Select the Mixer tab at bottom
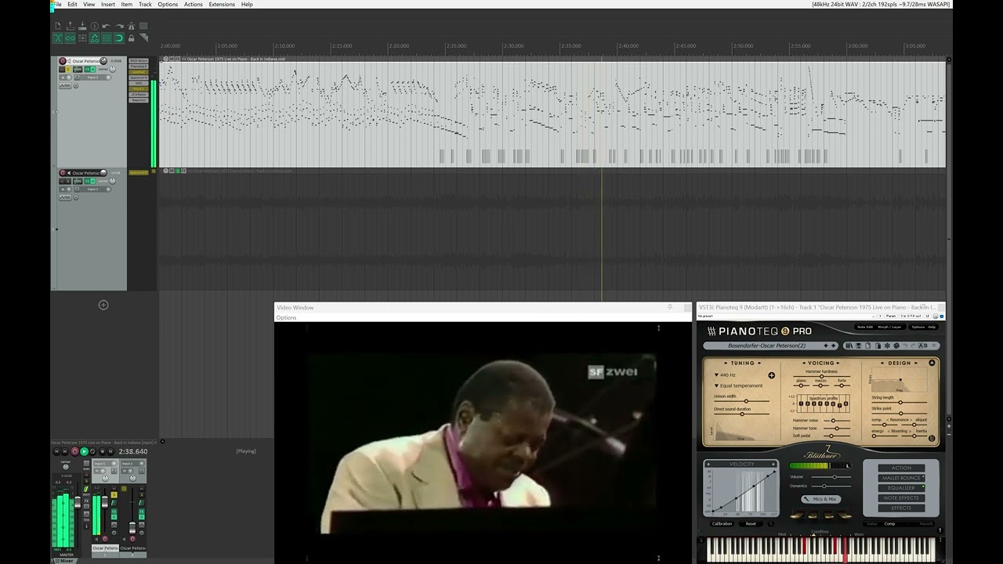The image size is (1003, 564). tap(66, 560)
